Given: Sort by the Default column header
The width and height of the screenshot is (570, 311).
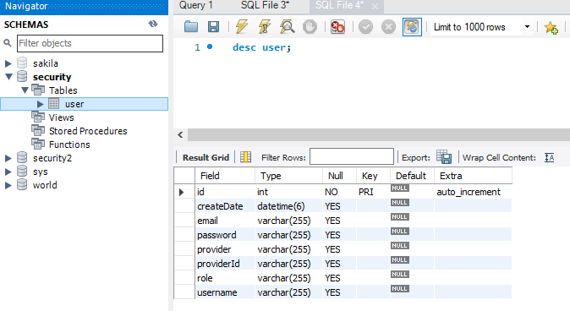Looking at the screenshot, I should [x=412, y=176].
